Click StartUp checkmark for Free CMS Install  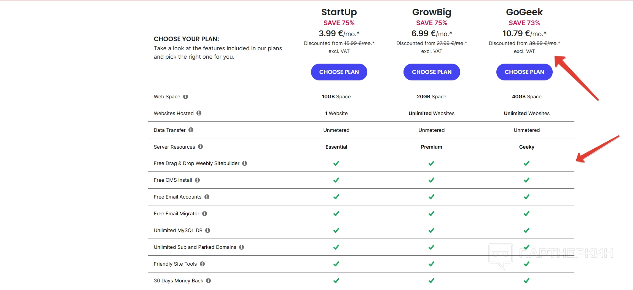pos(336,180)
